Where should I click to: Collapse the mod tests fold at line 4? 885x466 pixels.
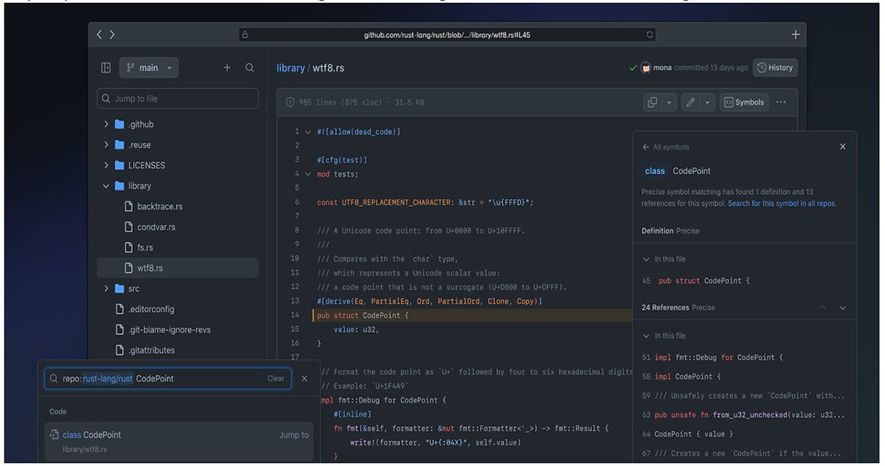click(308, 173)
